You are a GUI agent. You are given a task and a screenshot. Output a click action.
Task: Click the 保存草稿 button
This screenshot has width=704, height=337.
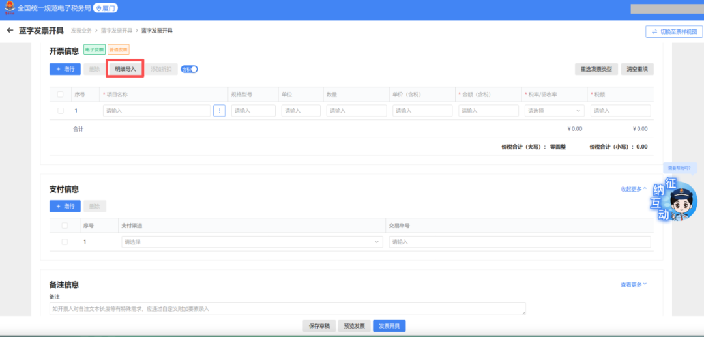click(x=319, y=326)
